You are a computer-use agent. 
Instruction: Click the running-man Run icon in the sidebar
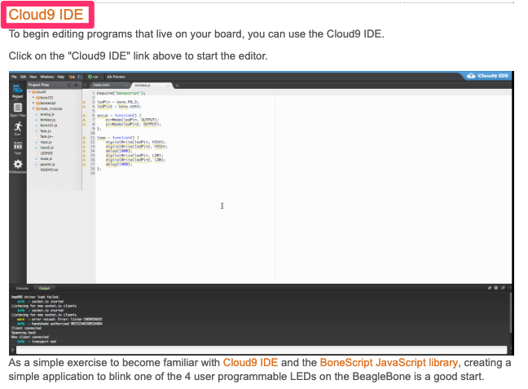pos(17,129)
